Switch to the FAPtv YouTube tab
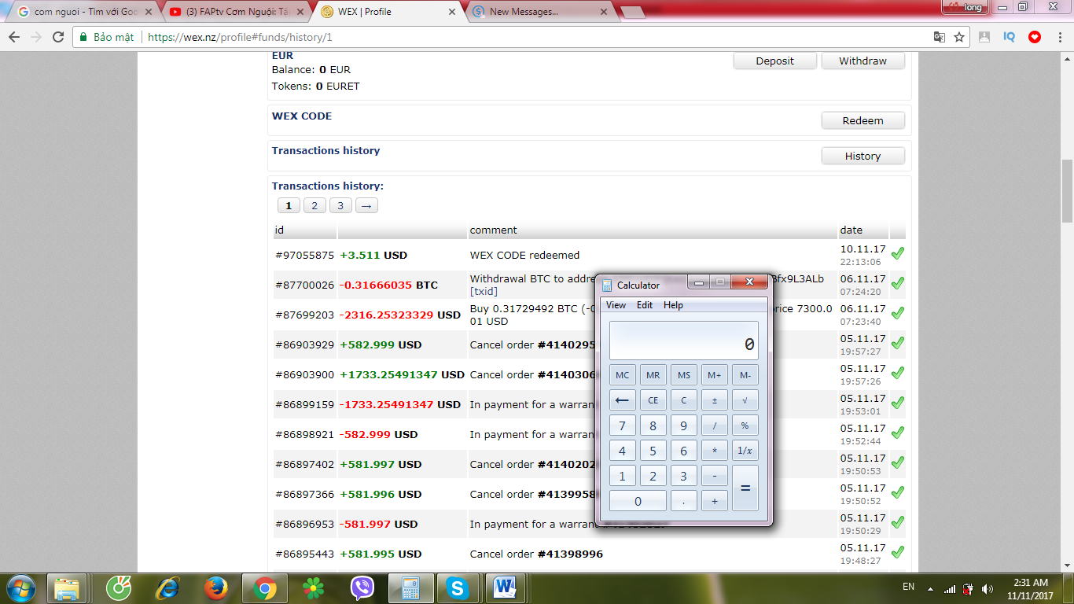 [x=237, y=12]
